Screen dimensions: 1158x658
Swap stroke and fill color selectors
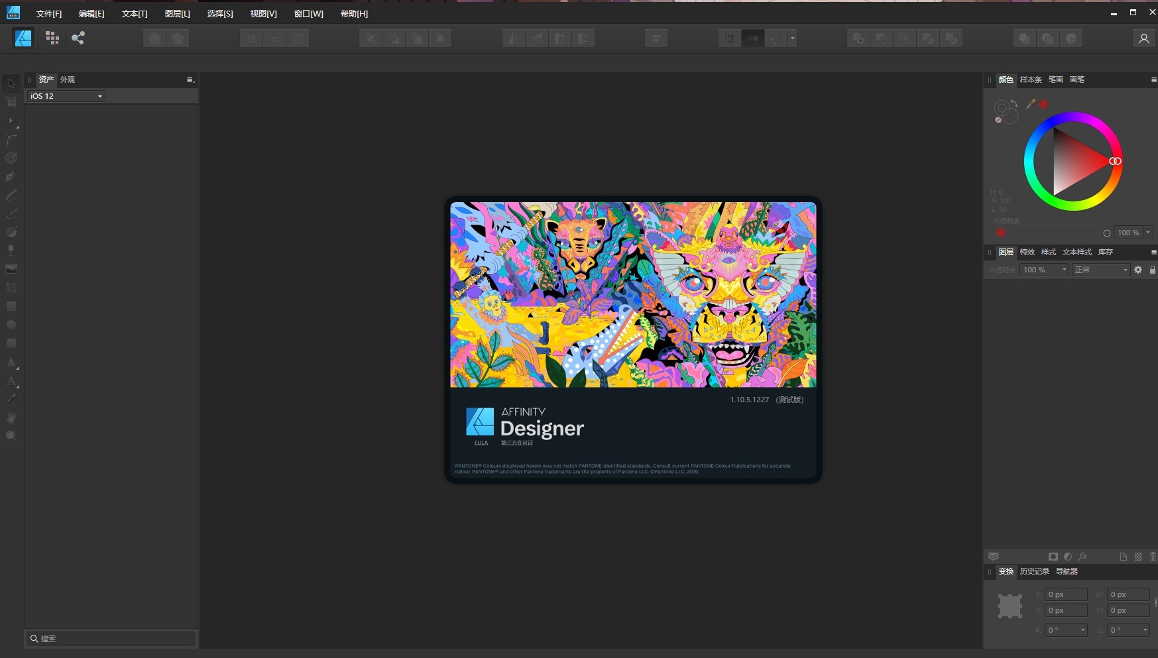click(1014, 103)
